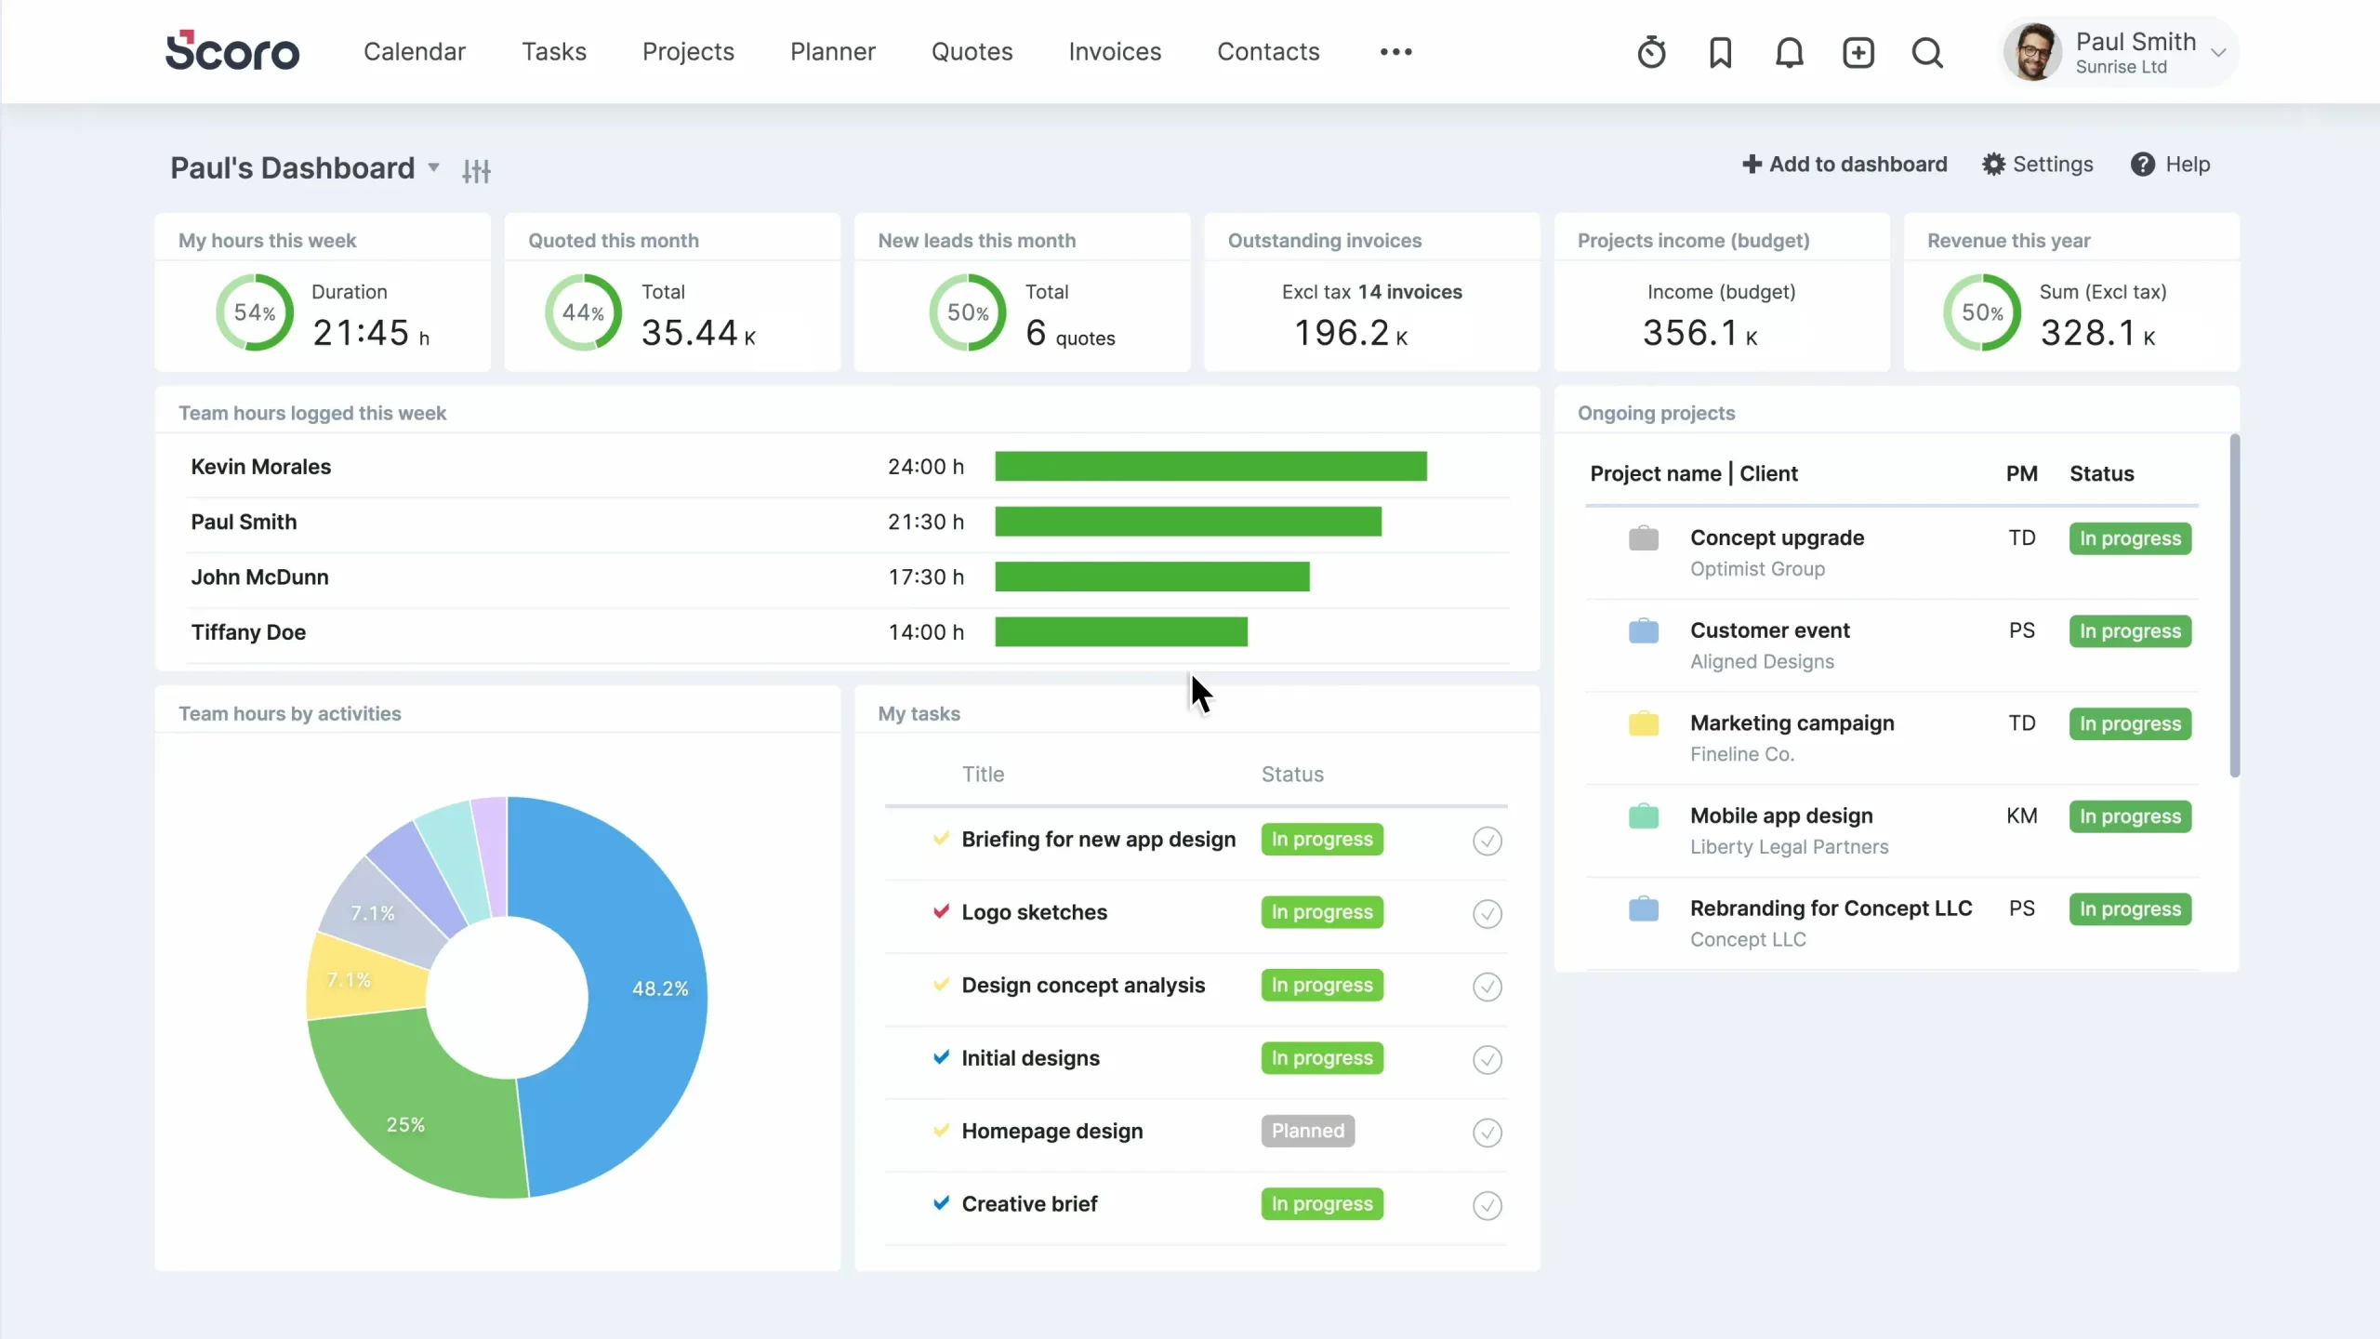Toggle check on Creative brief task
The height and width of the screenshot is (1339, 2380).
tap(1486, 1205)
